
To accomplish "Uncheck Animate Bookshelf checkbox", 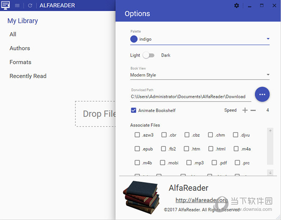I will click(133, 110).
